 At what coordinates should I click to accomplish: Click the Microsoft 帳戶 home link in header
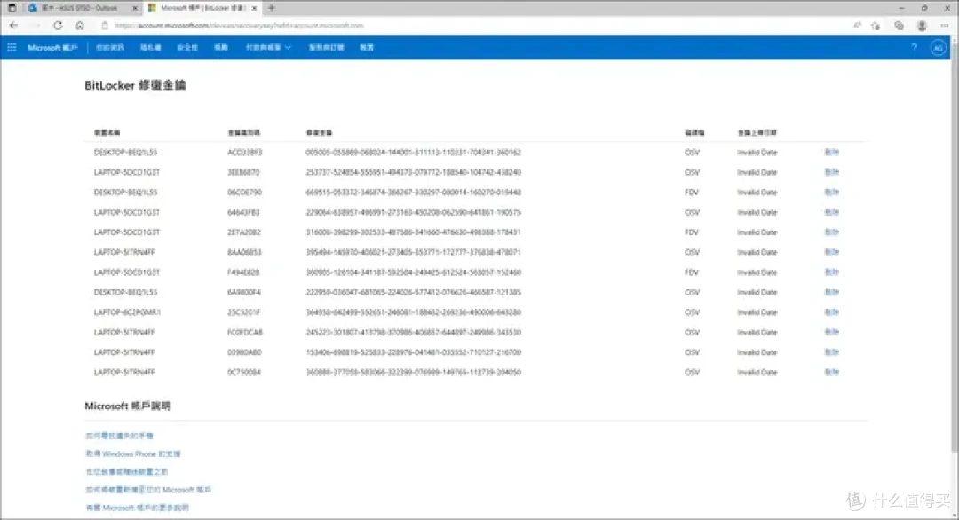click(52, 48)
